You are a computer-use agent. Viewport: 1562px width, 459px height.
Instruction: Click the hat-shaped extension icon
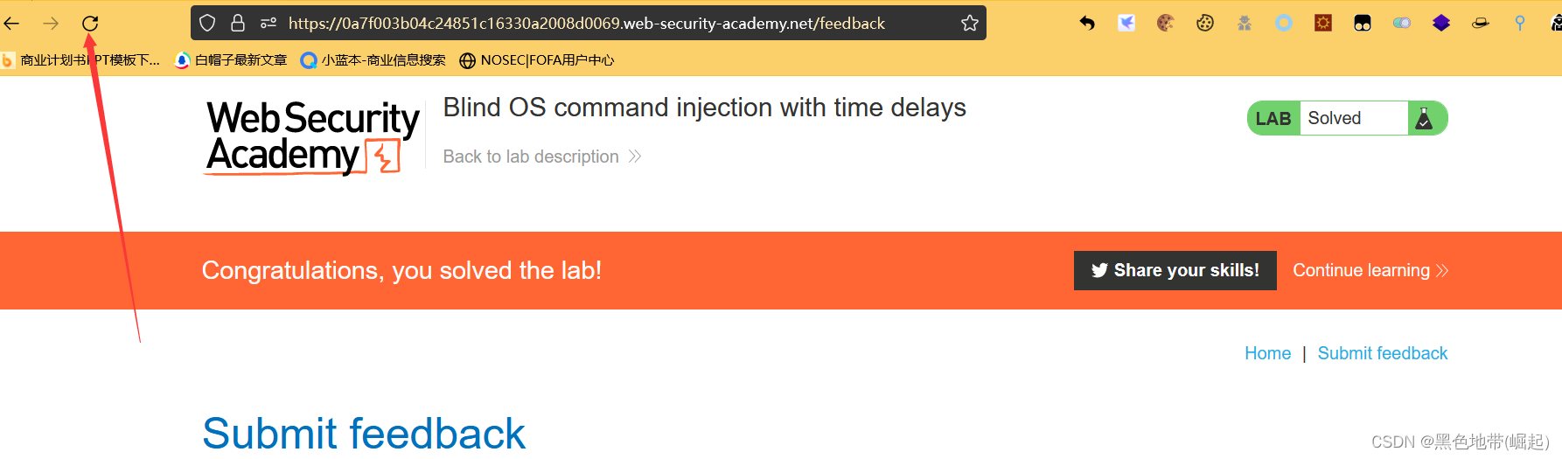tap(1480, 24)
